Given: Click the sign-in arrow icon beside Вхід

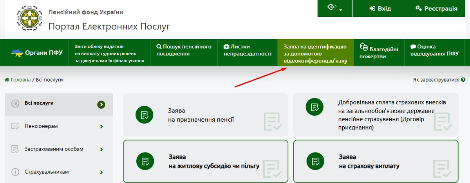Looking at the screenshot, I should pyautogui.click(x=372, y=9).
